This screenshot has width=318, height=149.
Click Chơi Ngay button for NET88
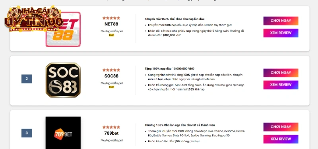pos(281,21)
